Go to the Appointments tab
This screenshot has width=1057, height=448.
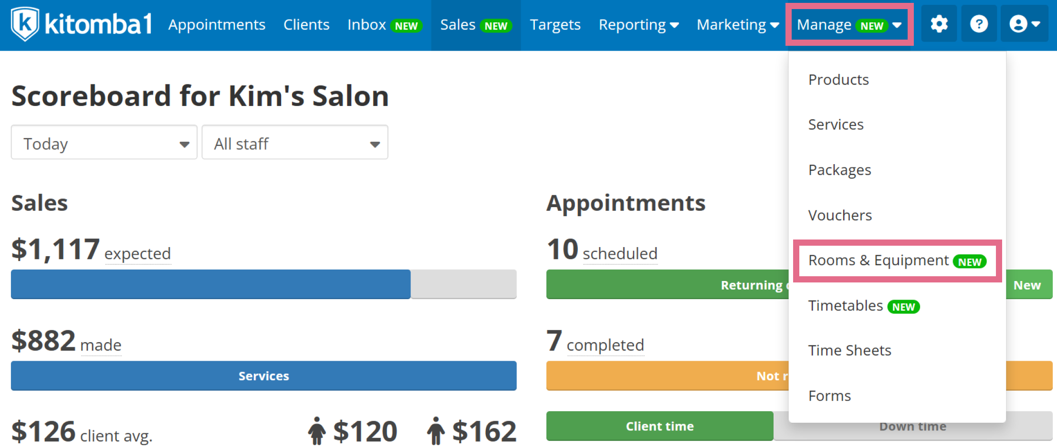coord(217,25)
